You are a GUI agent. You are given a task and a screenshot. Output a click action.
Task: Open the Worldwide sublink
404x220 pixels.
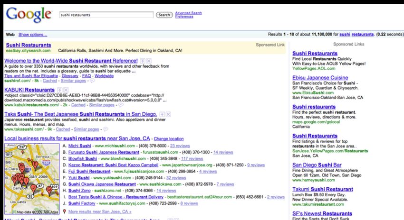click(x=104, y=76)
